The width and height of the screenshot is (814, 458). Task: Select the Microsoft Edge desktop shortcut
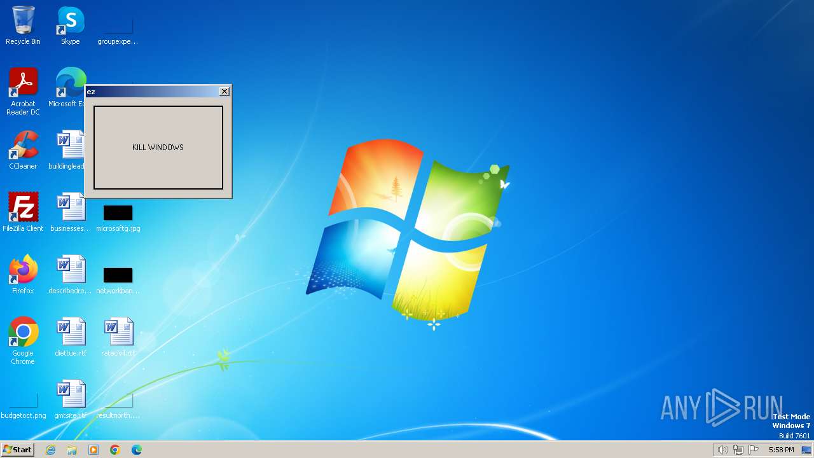(x=70, y=88)
